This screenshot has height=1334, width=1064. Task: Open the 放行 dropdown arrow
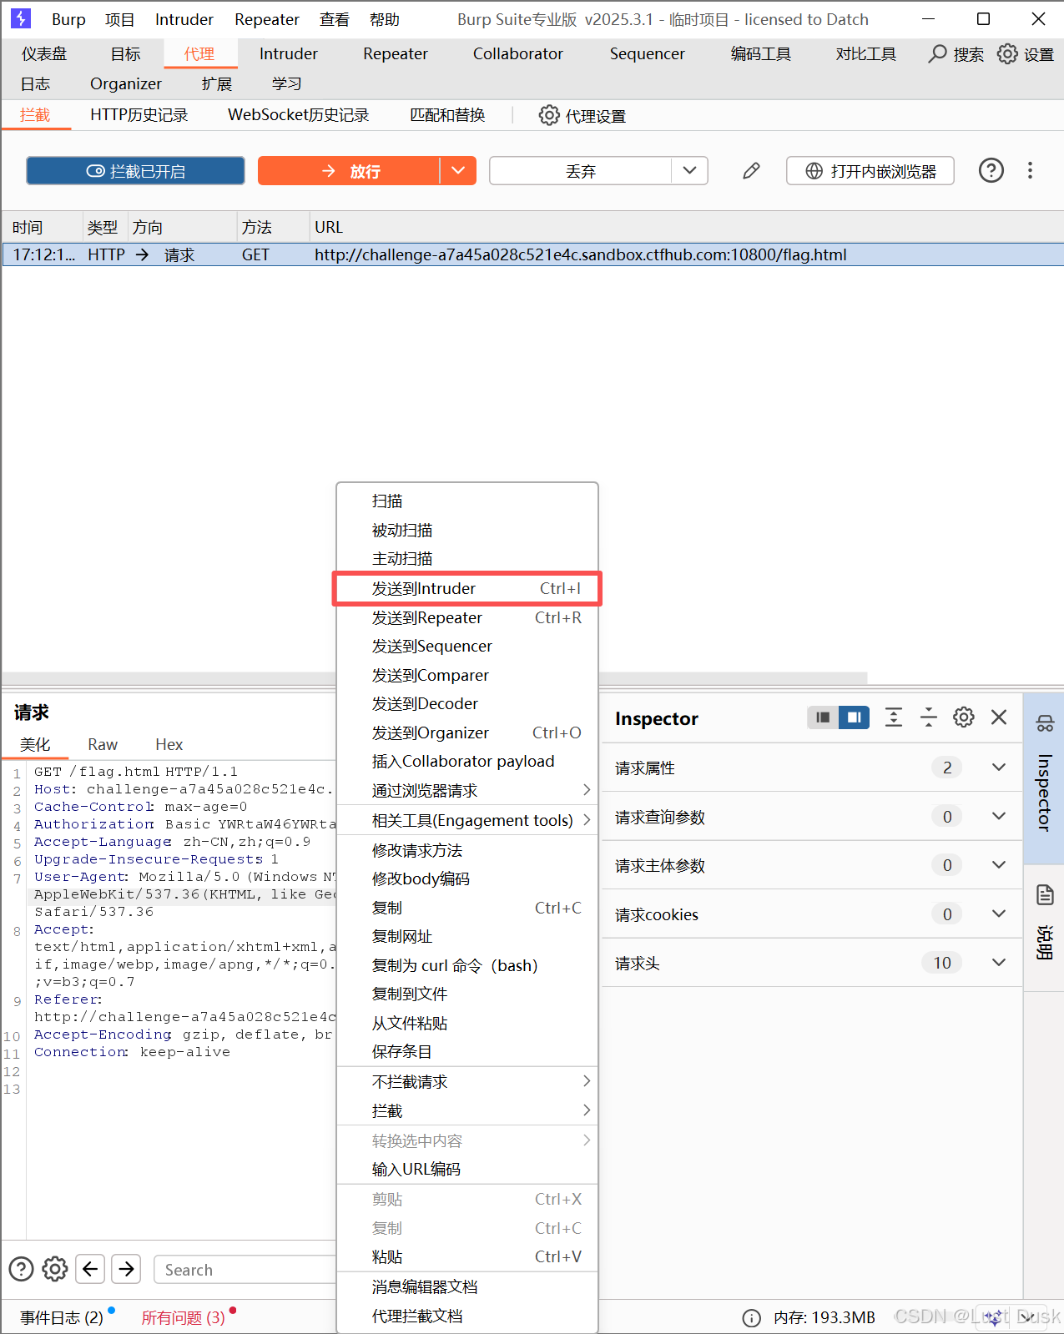(x=458, y=171)
